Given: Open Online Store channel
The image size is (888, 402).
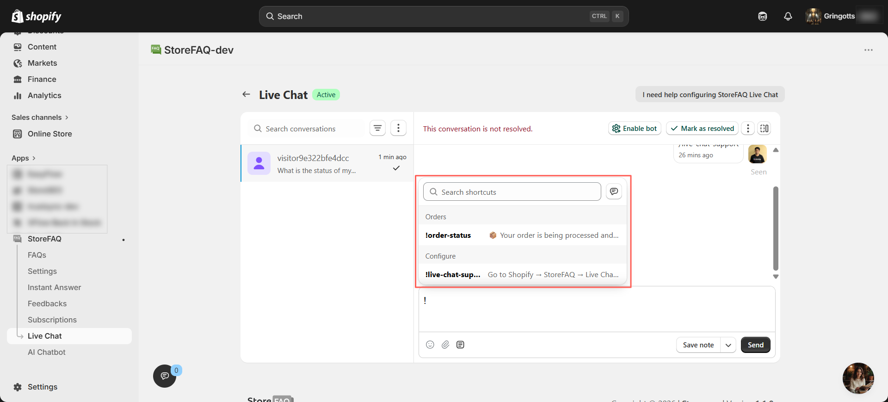Looking at the screenshot, I should [50, 134].
